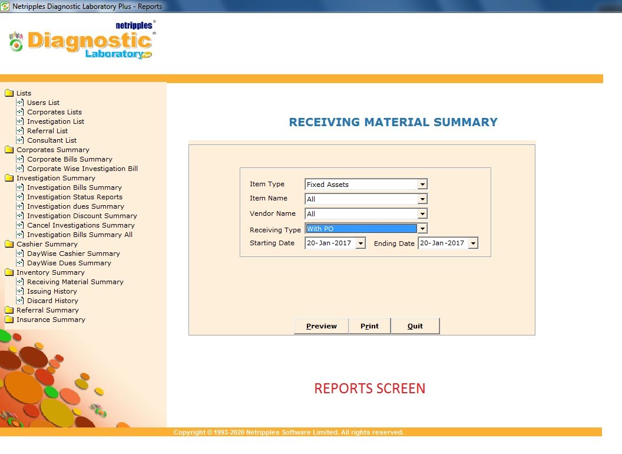
Task: Open Corporate Bills Summary report
Action: [70, 159]
